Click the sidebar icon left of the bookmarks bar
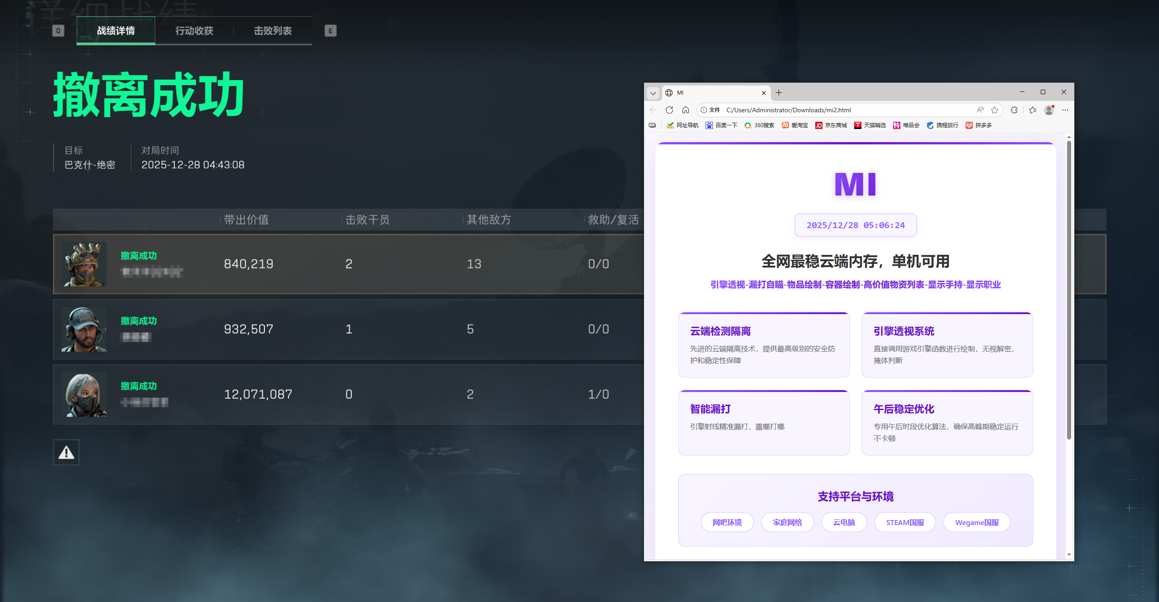The image size is (1159, 602). pyautogui.click(x=652, y=125)
